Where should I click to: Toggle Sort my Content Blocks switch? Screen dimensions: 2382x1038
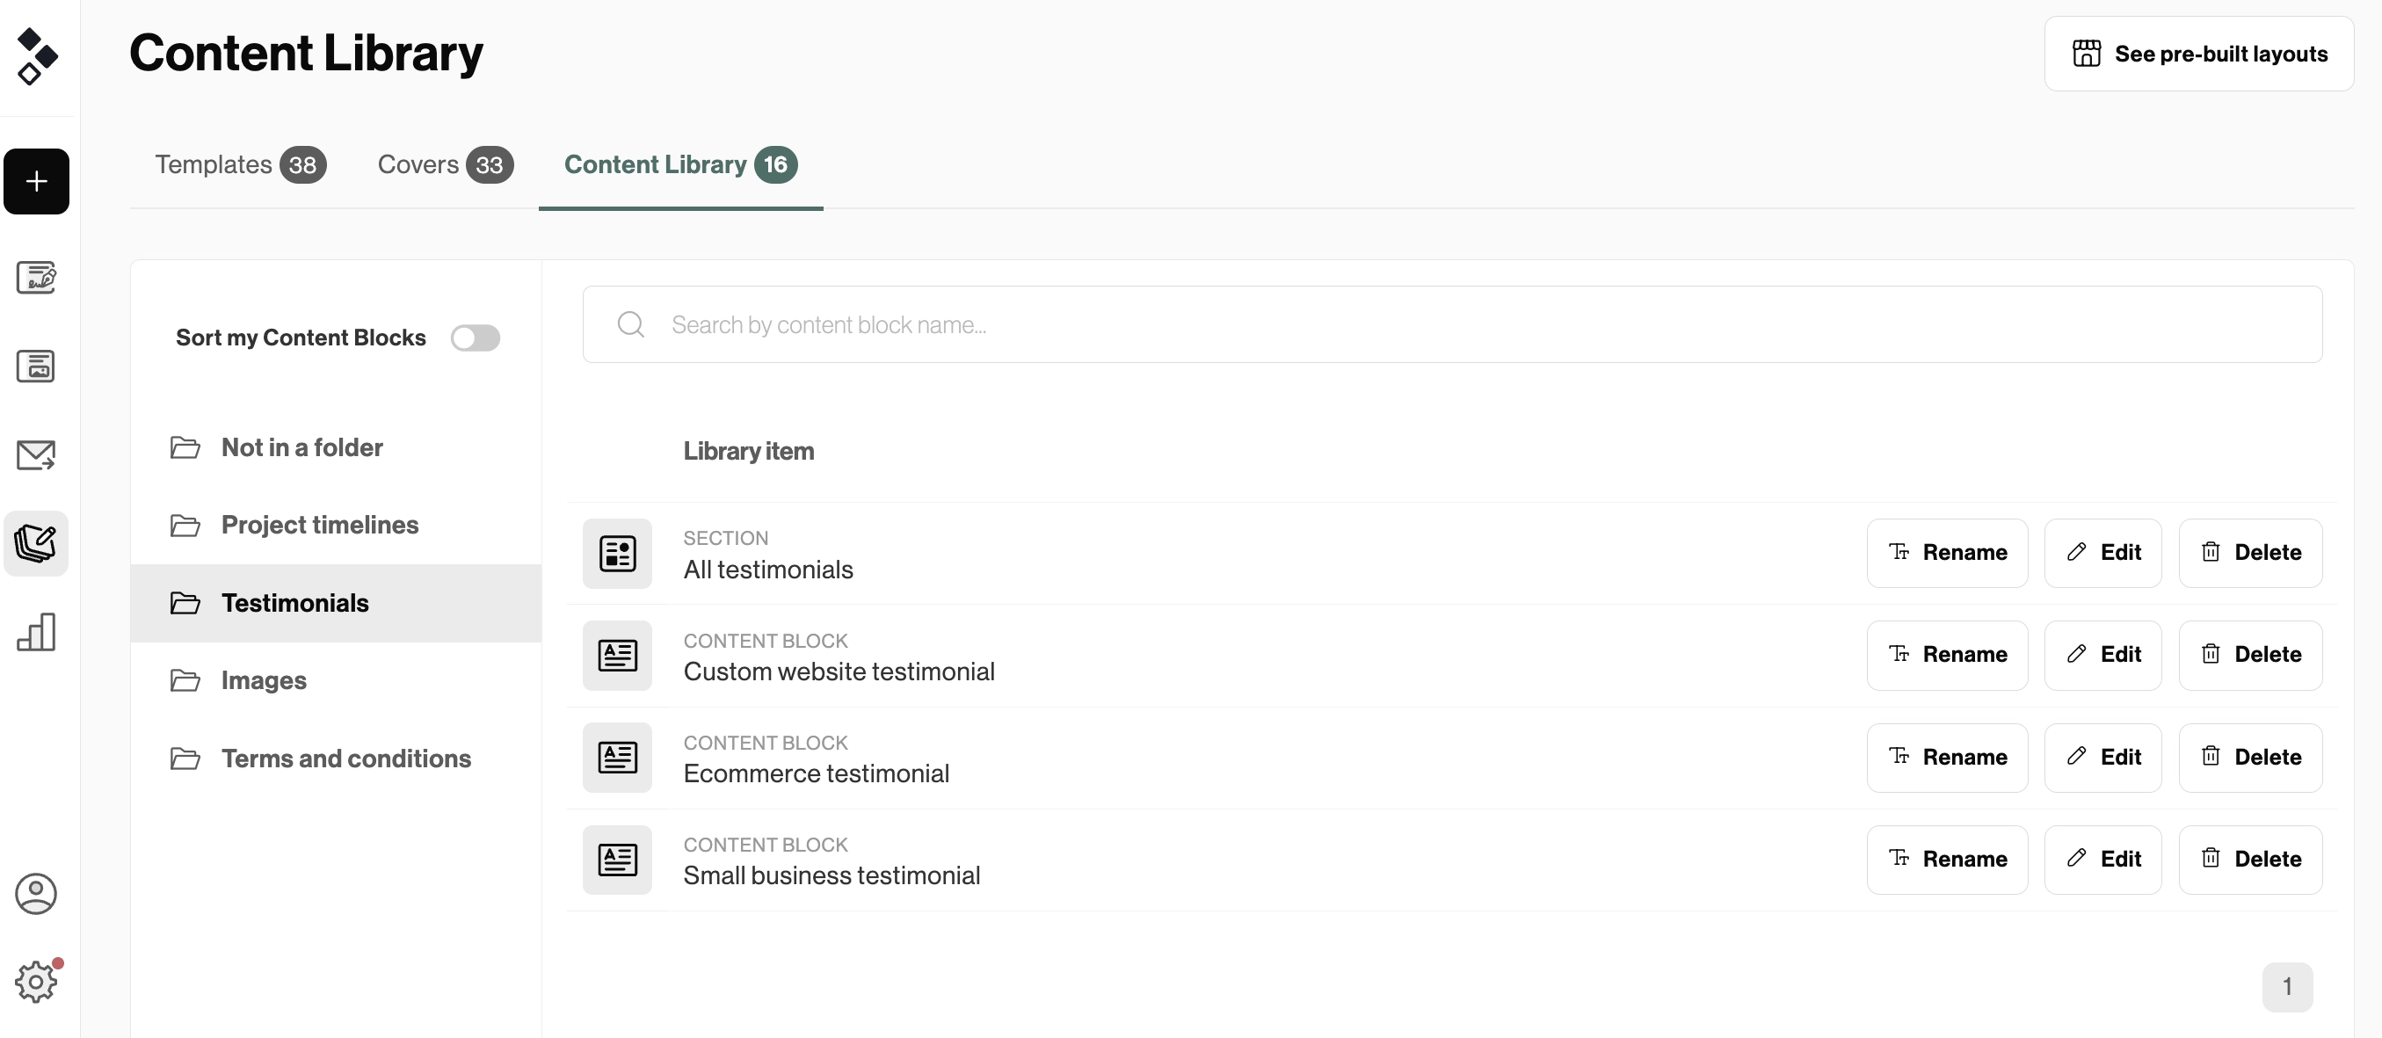(x=476, y=338)
